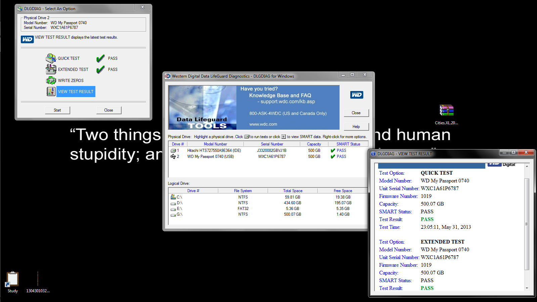The height and width of the screenshot is (302, 537).
Task: Pick the WRITE ZEROS icon
Action: tap(51, 80)
